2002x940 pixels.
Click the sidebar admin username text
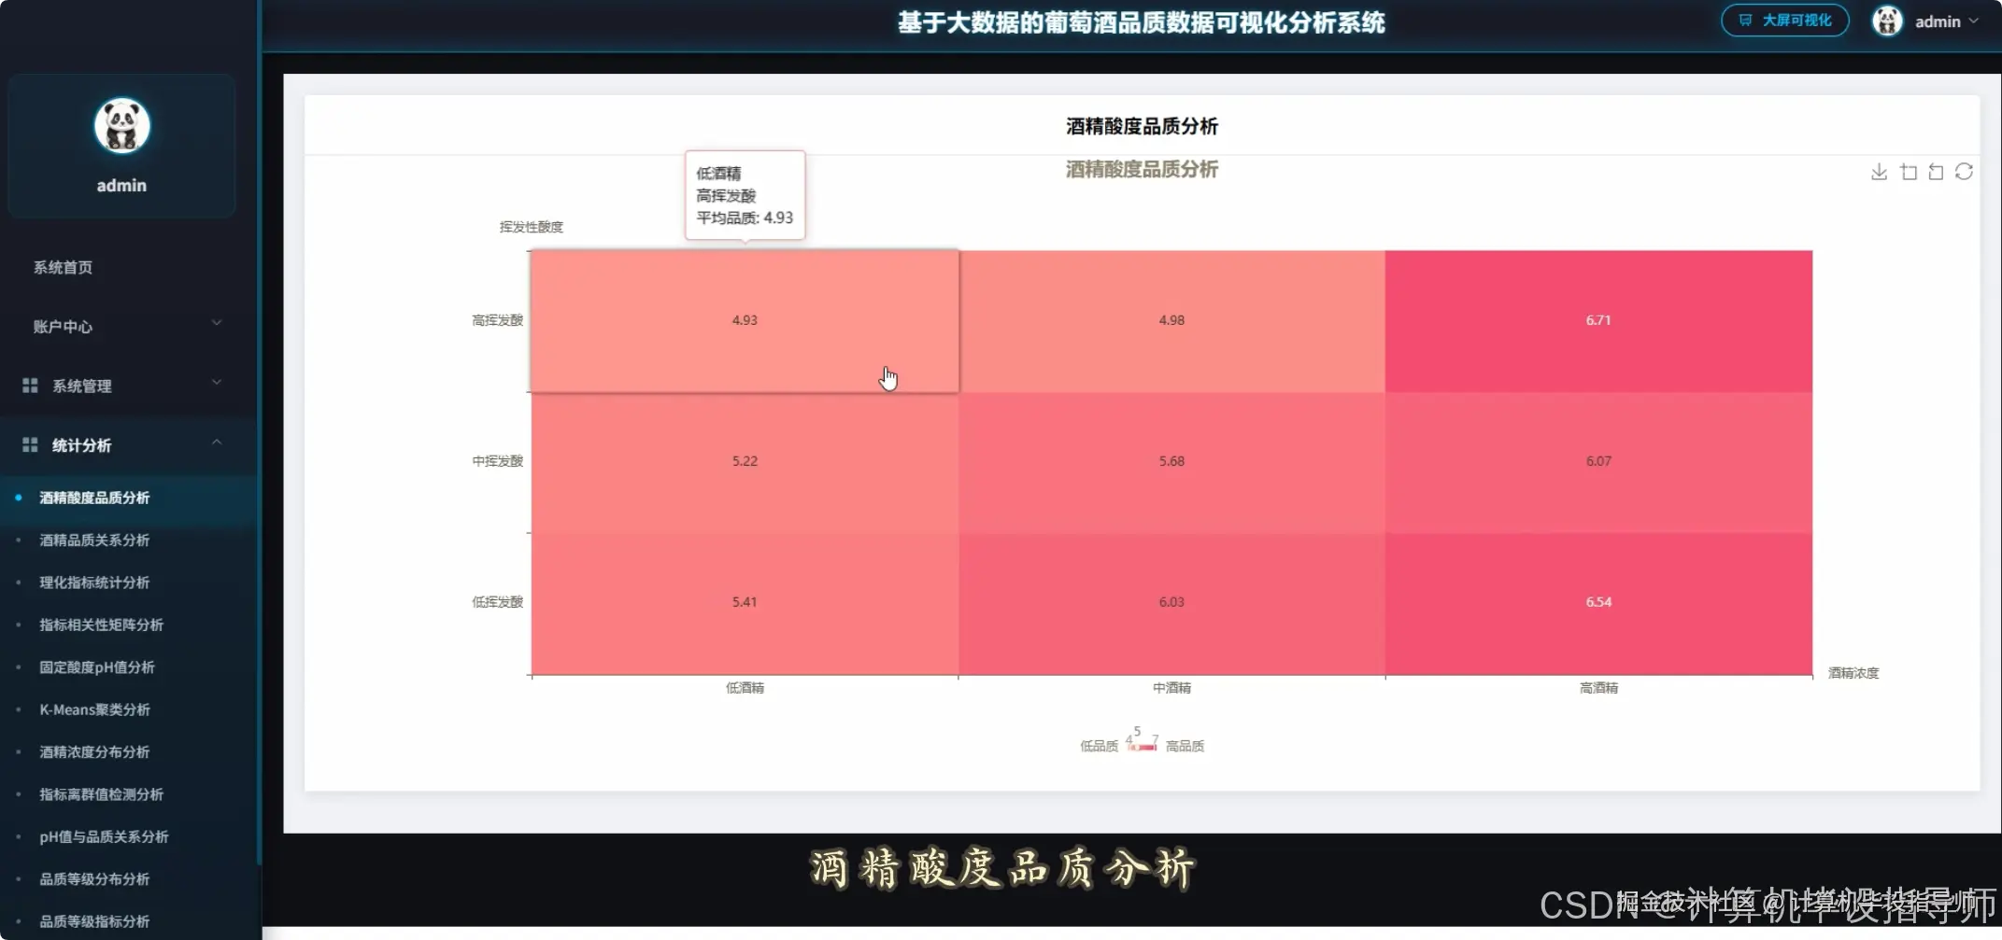tap(121, 185)
